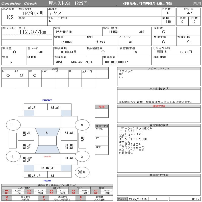Screen dimensions: 202x202
Task: Click the rear-right tire circle marked 3
Action: click(82, 157)
